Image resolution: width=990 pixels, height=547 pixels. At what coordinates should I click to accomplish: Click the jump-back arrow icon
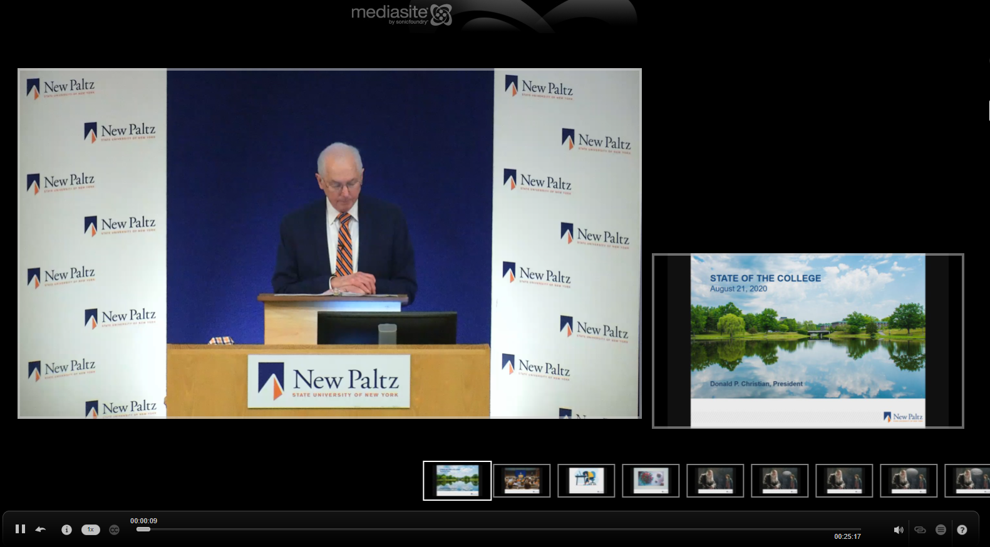pos(41,529)
